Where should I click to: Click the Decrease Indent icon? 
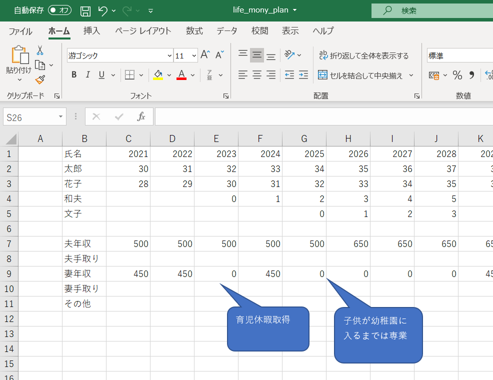[289, 75]
